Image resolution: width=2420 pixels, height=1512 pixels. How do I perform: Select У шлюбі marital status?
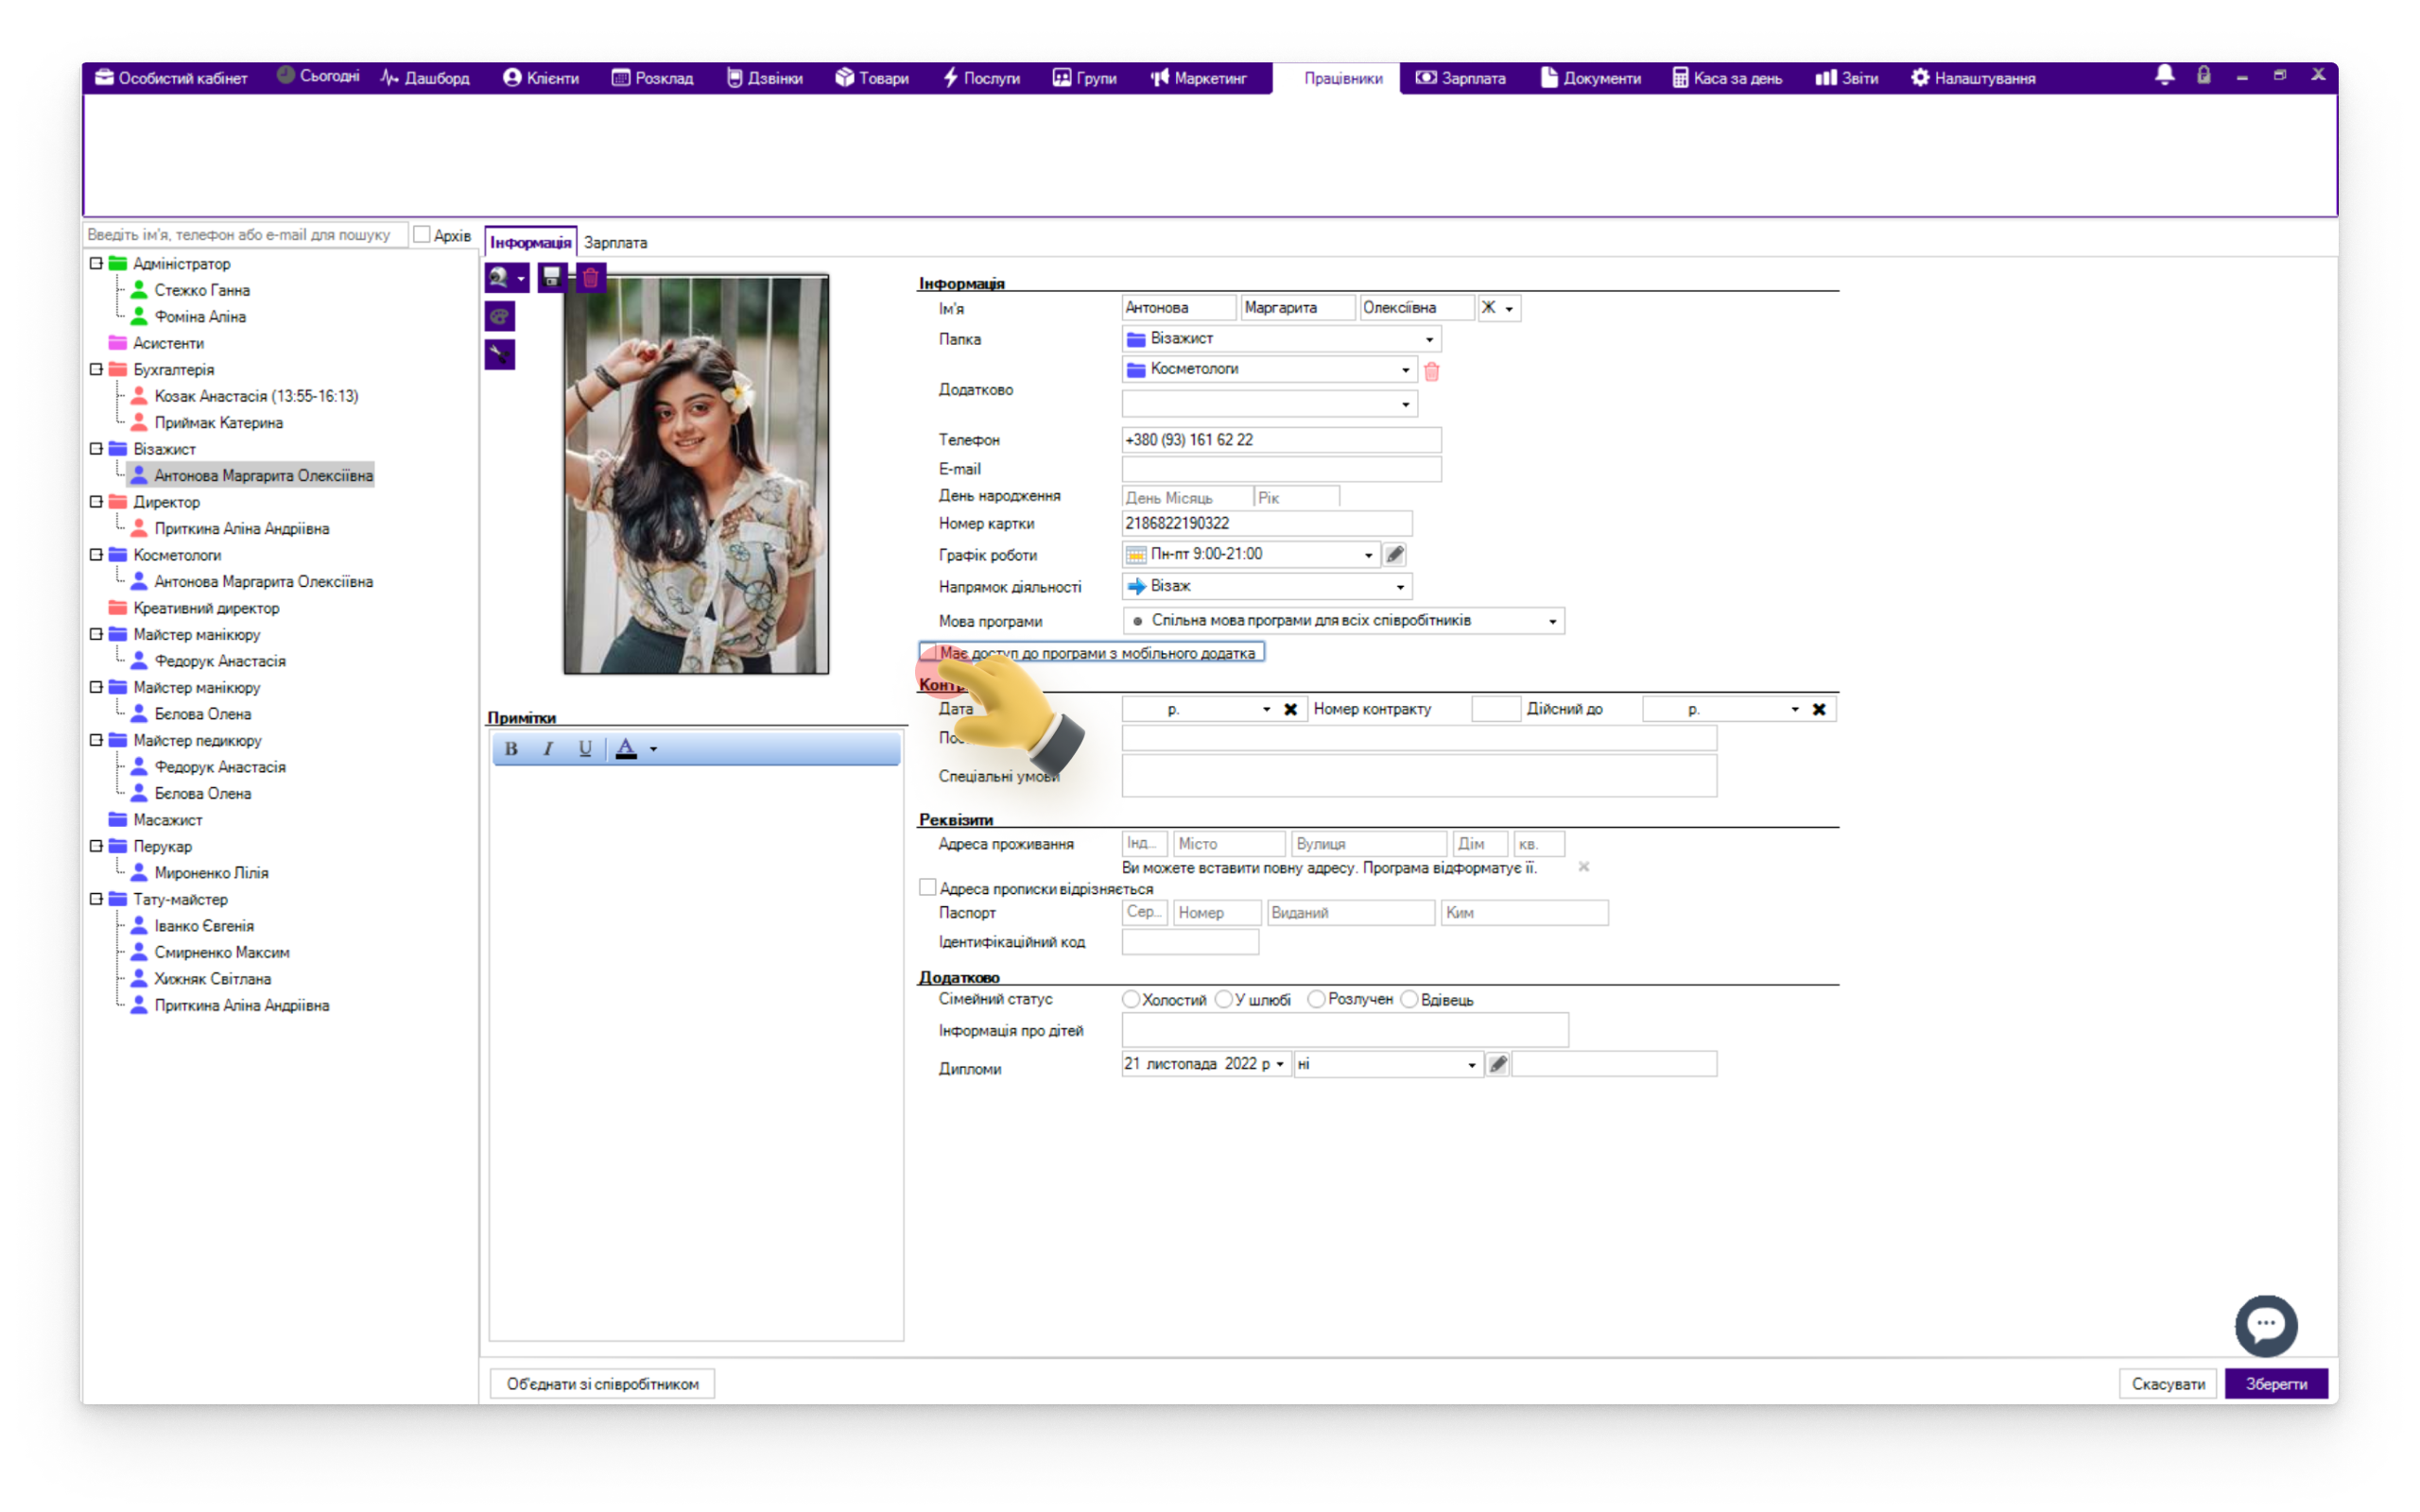click(x=1224, y=999)
